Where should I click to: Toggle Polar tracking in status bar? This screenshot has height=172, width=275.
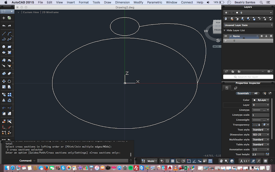183,161
